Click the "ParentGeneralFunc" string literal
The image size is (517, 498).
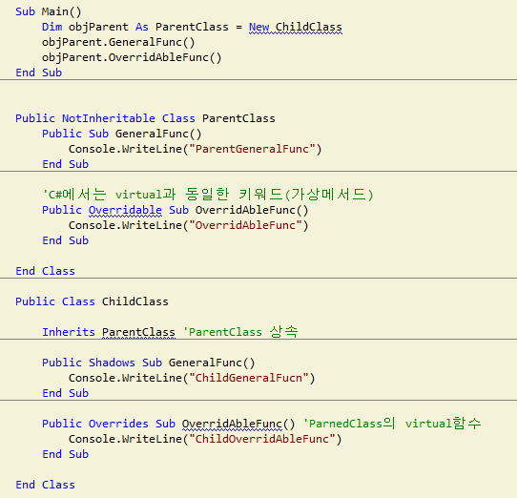coord(252,149)
